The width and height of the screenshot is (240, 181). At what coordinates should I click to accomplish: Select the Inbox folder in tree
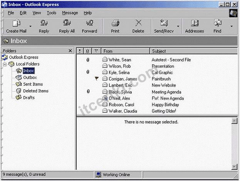pyautogui.click(x=29, y=71)
